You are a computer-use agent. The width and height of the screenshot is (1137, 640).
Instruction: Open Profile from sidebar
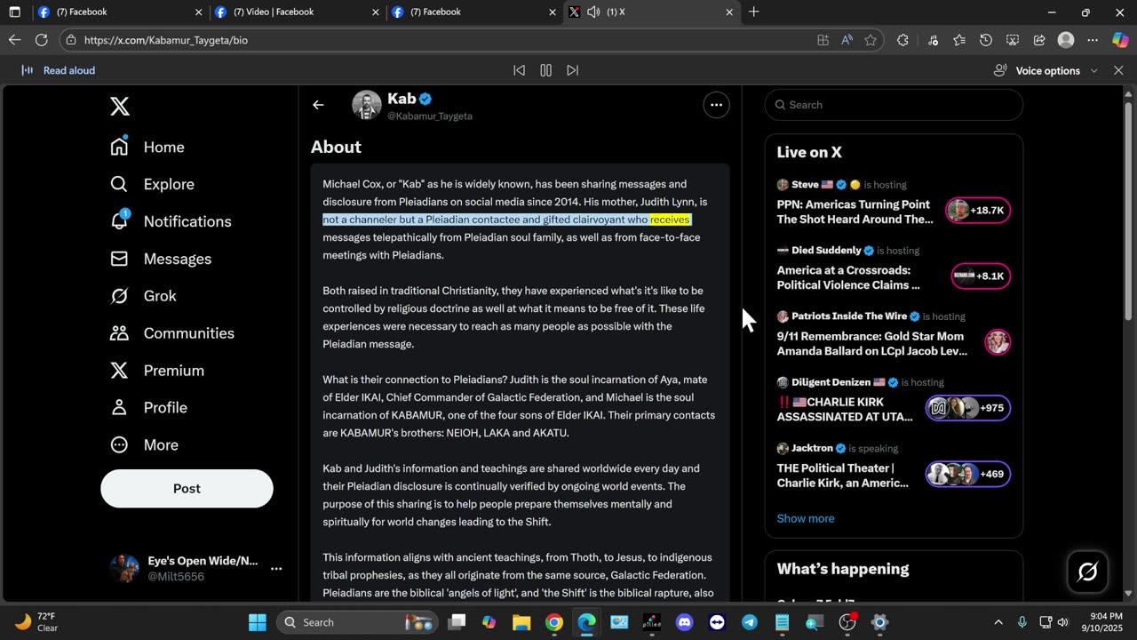click(x=148, y=408)
